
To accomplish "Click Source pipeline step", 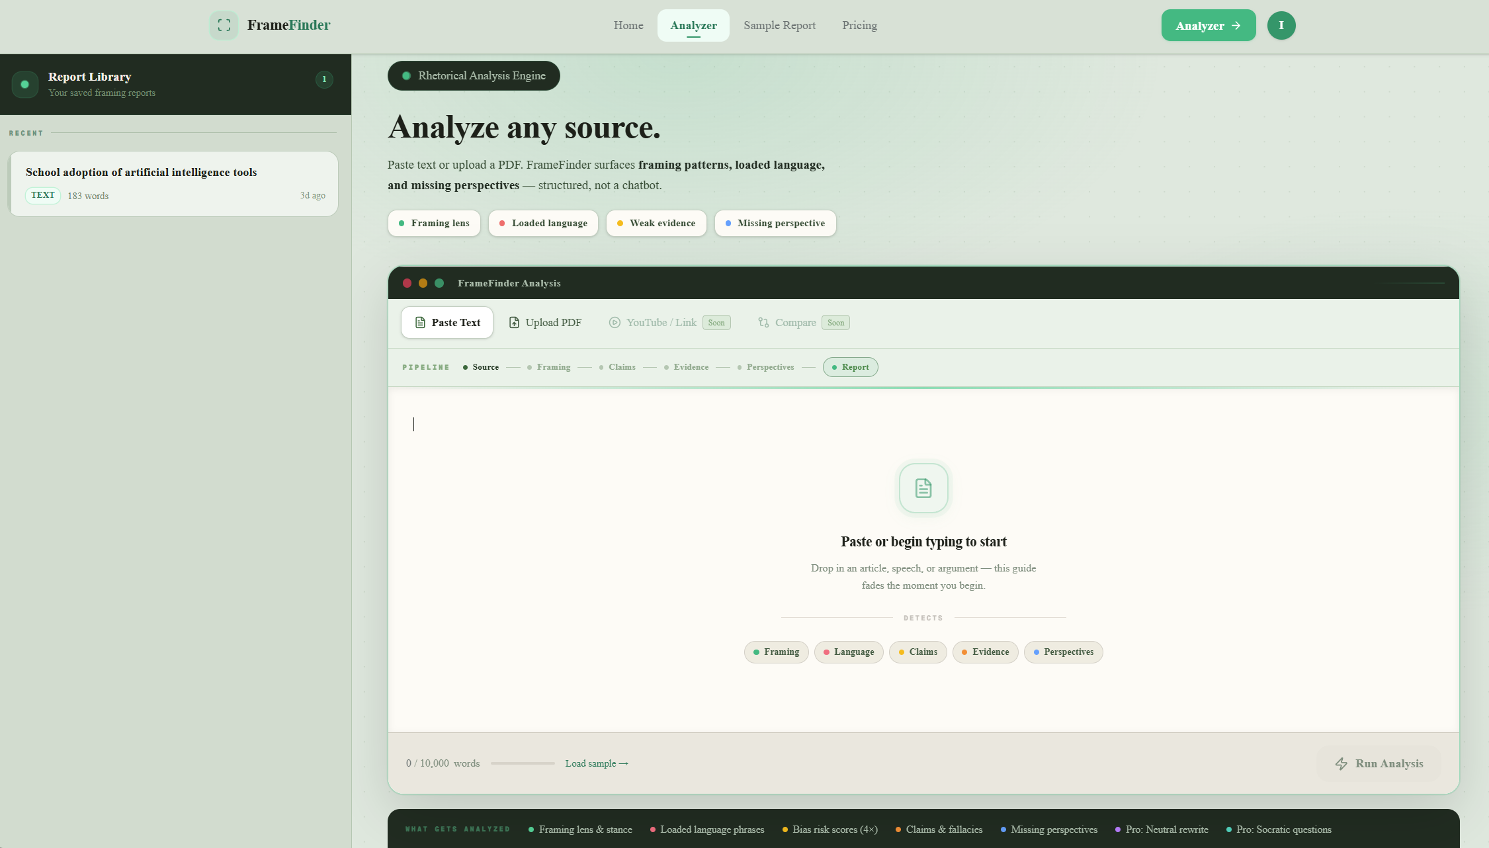I will (481, 367).
